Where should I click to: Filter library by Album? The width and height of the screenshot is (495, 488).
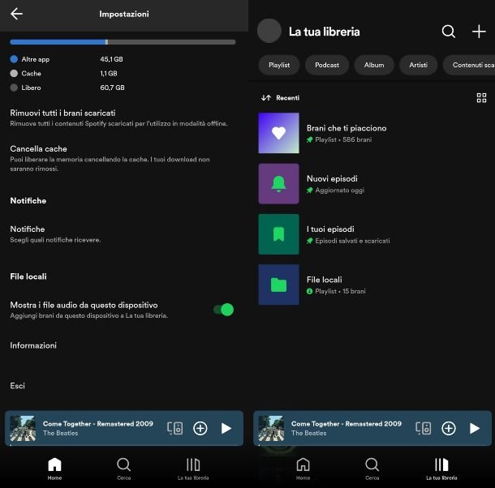tap(374, 65)
